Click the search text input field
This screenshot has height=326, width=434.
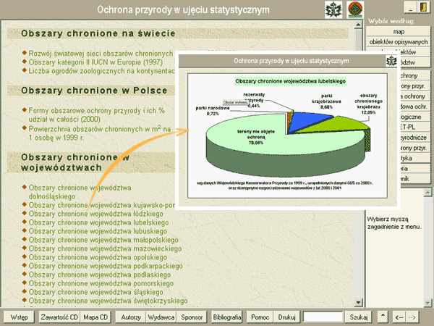click(323, 317)
